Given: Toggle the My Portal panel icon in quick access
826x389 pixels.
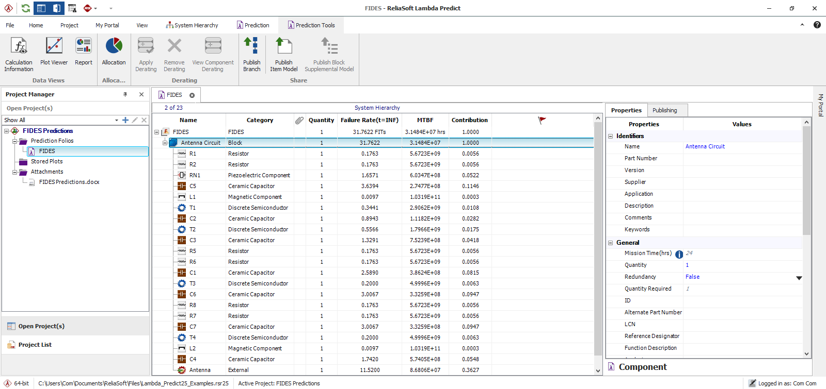Looking at the screenshot, I should pos(57,8).
